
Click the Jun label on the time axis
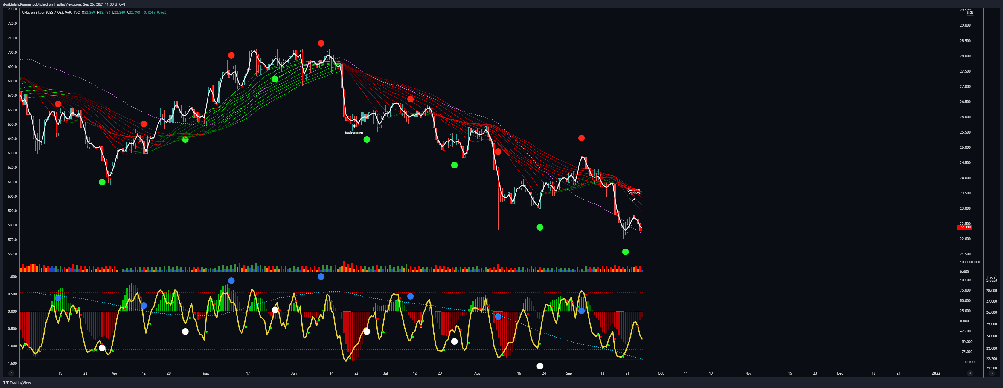(x=294, y=373)
